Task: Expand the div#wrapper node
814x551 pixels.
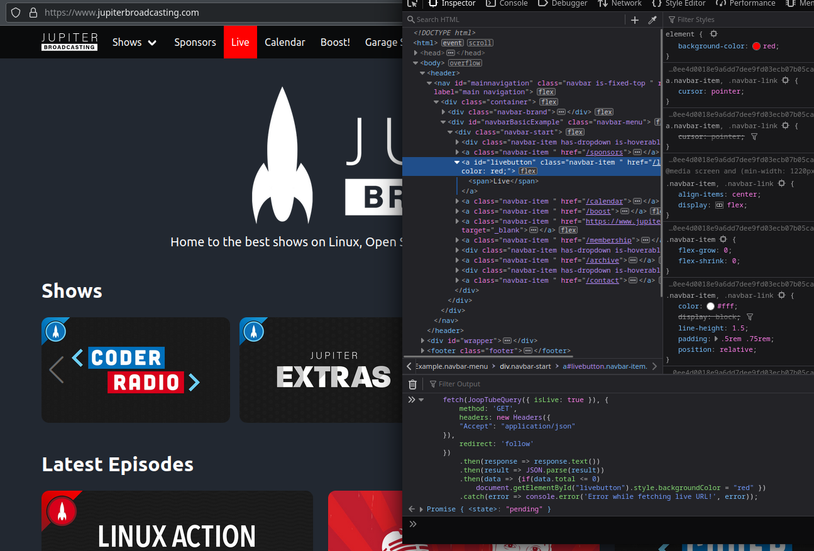Action: pos(422,341)
